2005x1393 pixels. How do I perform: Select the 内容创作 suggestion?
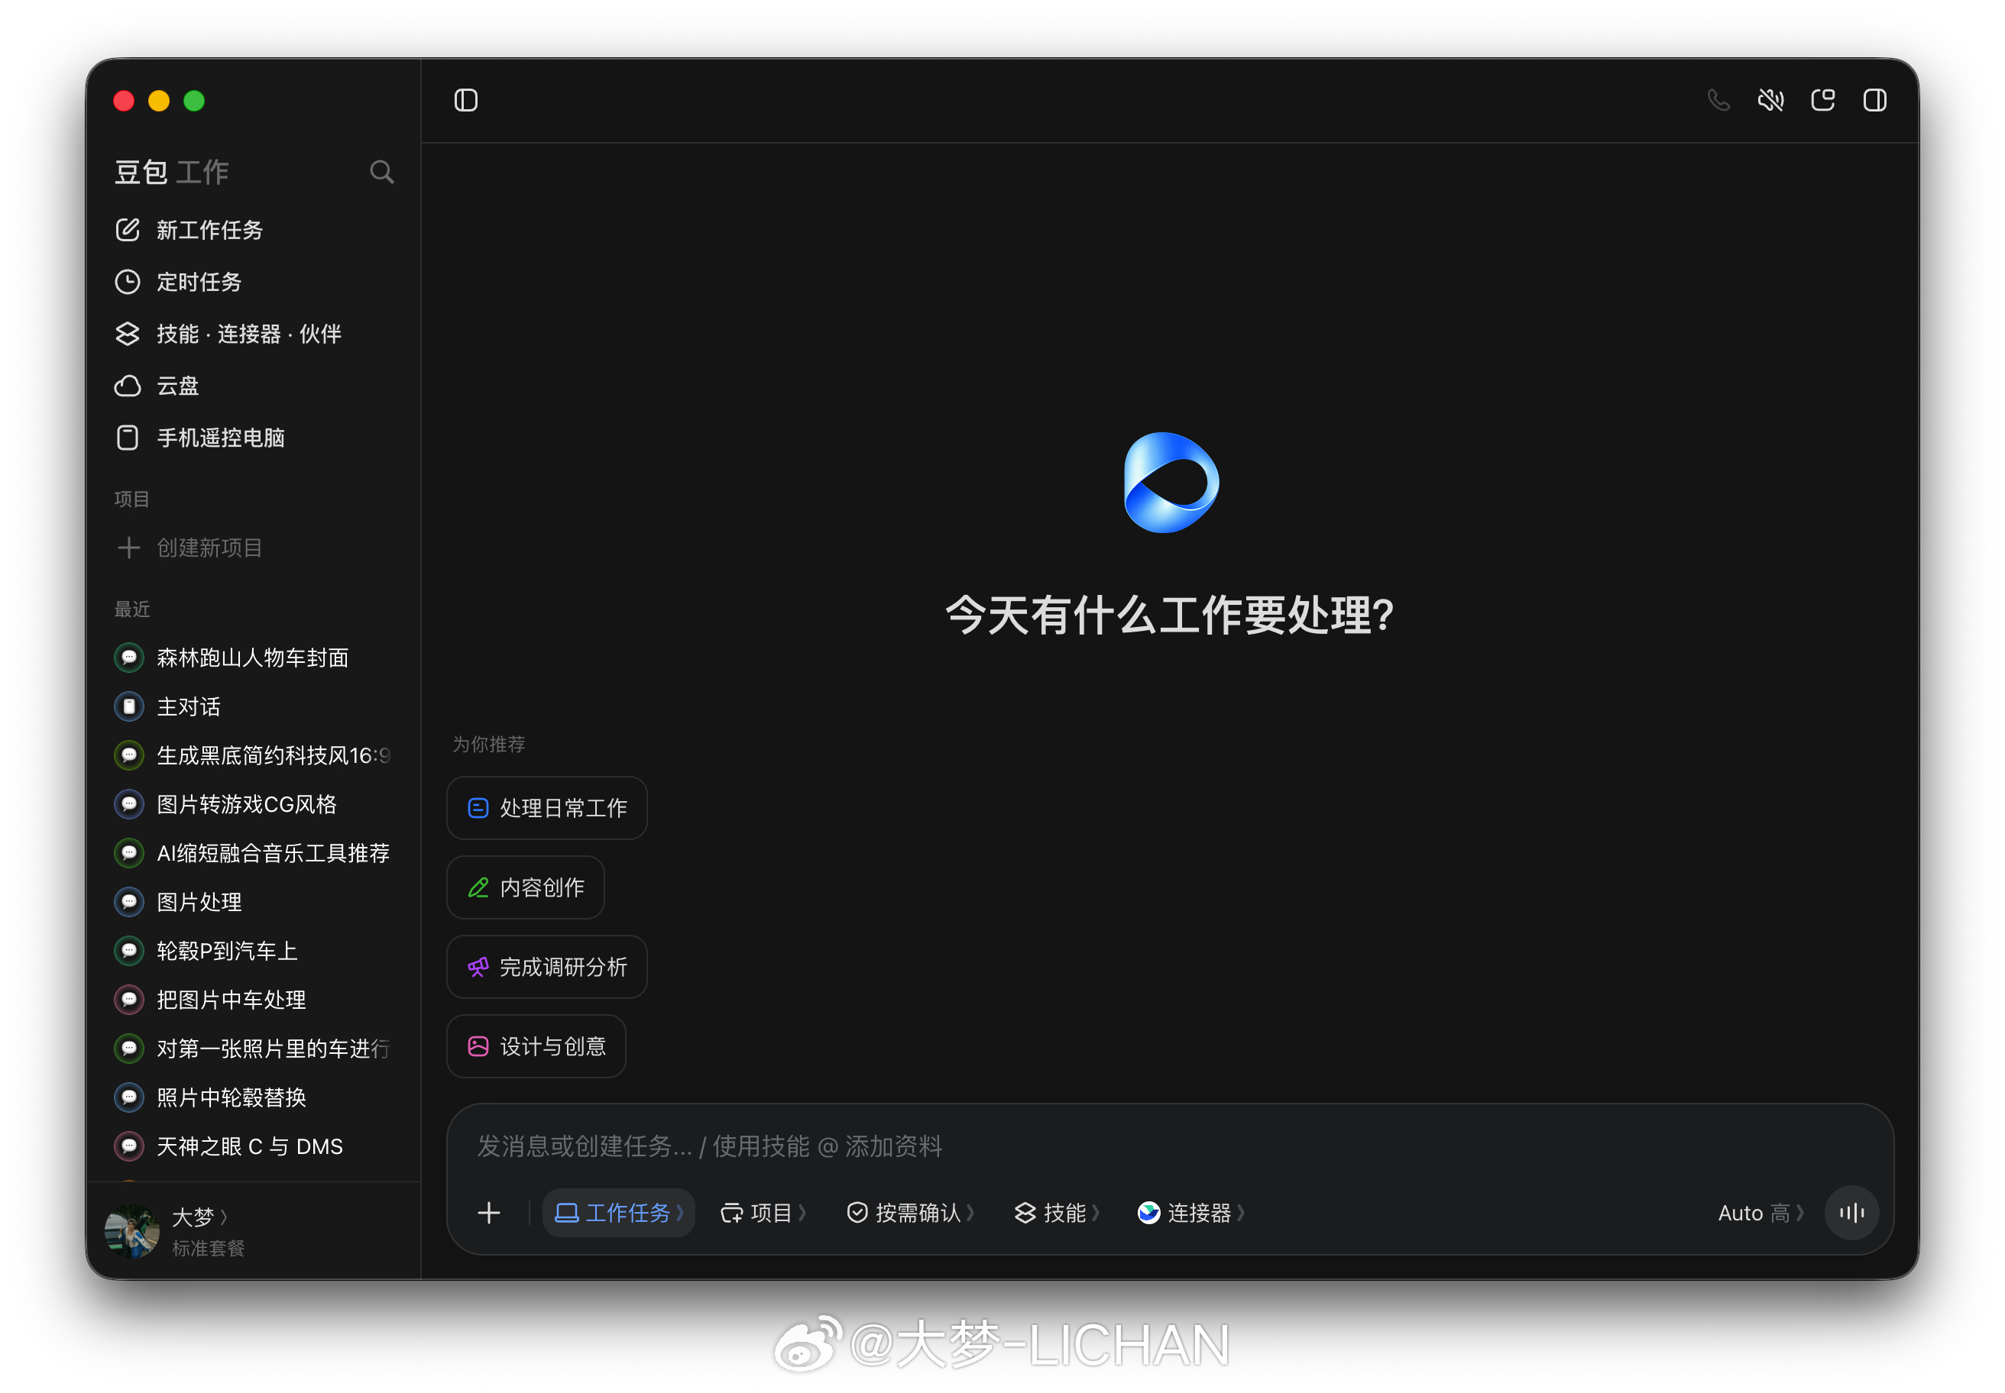tap(526, 887)
